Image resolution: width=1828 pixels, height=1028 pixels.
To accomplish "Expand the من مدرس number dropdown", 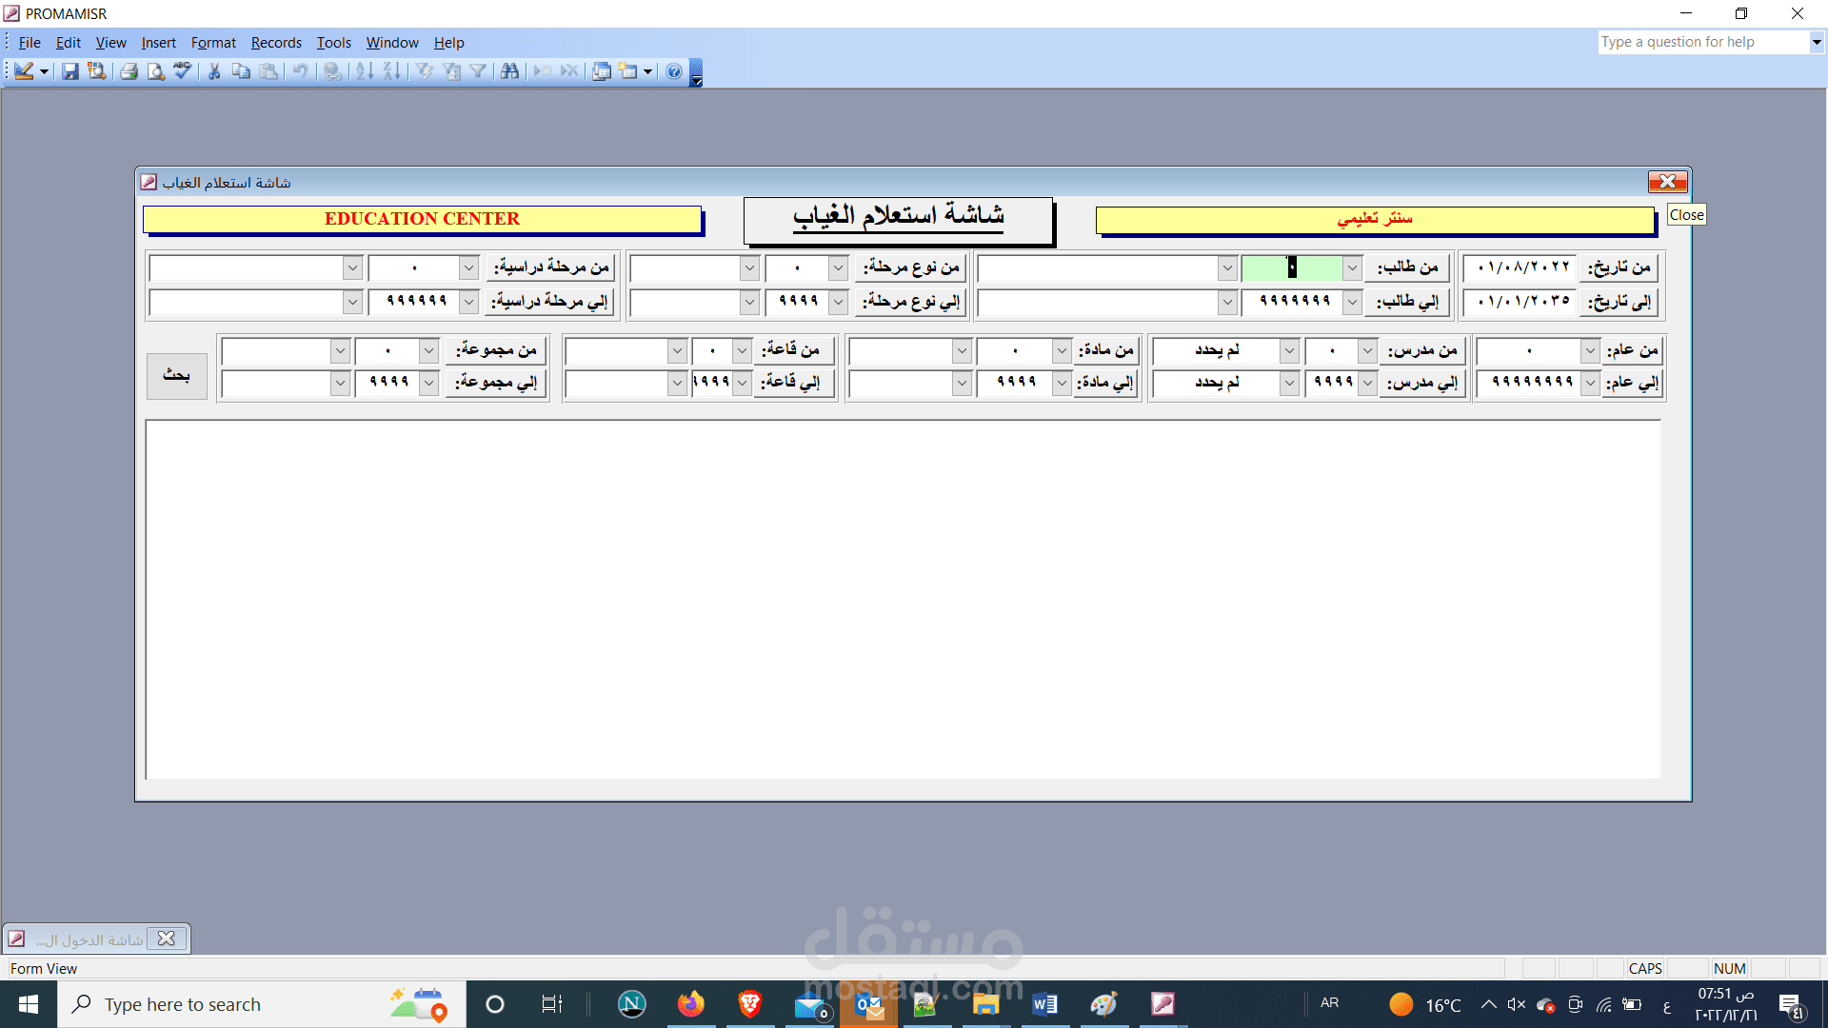I will pyautogui.click(x=1367, y=351).
